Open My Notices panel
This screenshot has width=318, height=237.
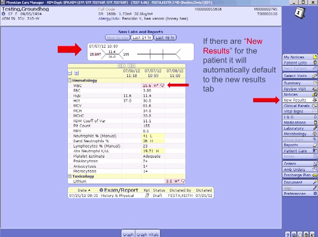(300, 57)
